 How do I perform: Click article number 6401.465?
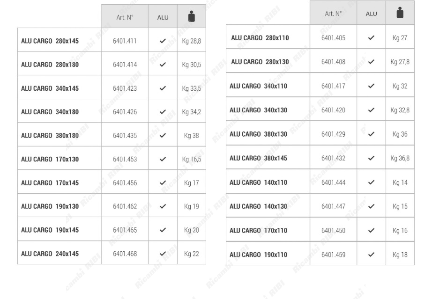(x=125, y=230)
